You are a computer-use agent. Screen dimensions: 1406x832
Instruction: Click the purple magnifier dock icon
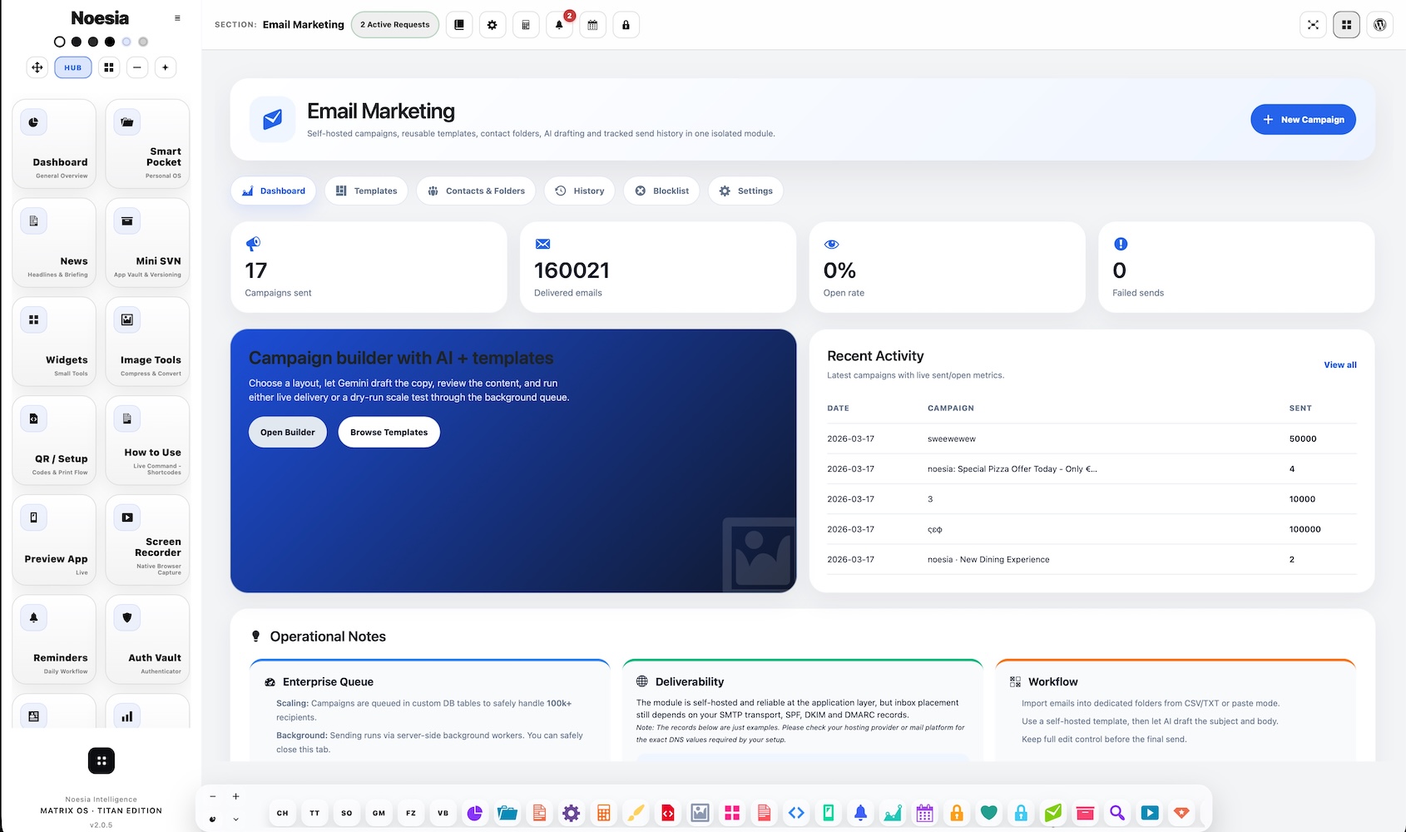click(1117, 813)
